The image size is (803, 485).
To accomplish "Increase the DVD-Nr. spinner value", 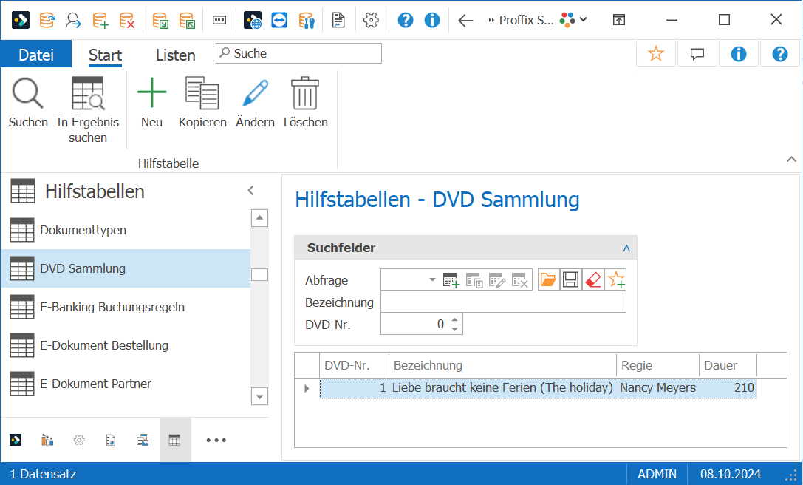I will [x=455, y=319].
